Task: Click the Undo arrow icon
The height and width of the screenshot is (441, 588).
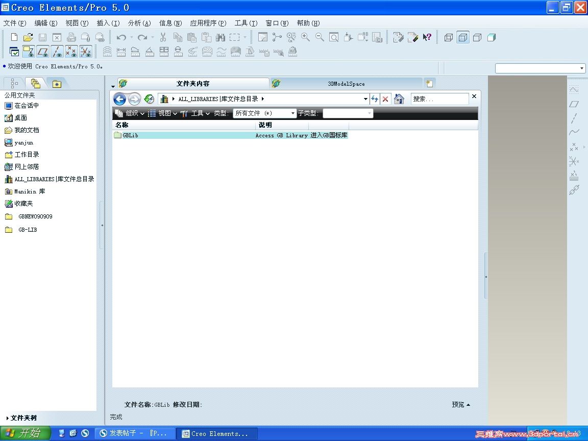Action: coord(121,37)
